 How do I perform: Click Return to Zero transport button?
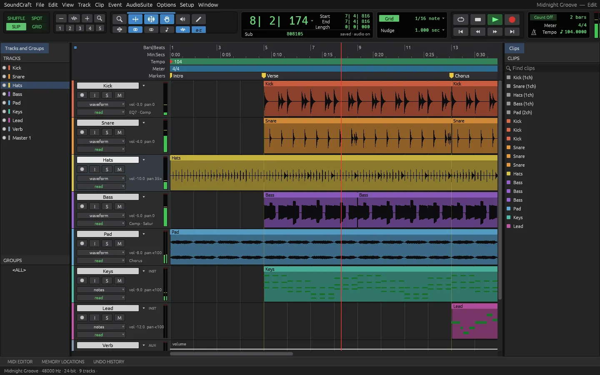pos(460,32)
